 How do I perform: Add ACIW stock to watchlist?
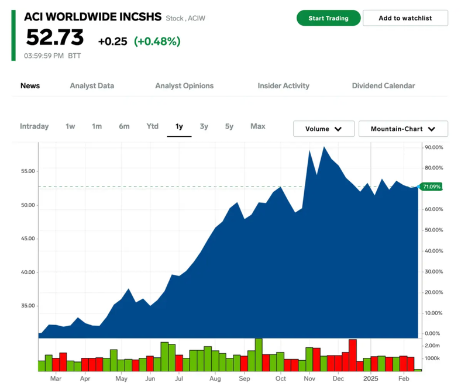point(405,18)
